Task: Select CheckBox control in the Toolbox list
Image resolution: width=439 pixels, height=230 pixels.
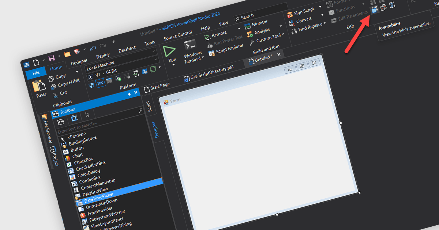Action: (x=79, y=161)
